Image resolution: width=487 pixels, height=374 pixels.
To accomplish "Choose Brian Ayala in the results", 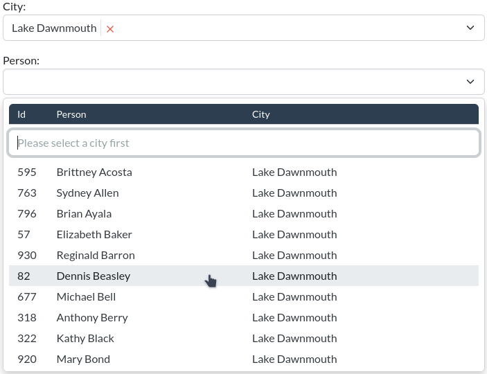I will pos(84,213).
